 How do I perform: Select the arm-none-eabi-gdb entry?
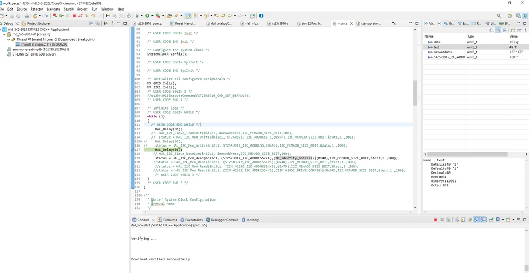(x=38, y=49)
